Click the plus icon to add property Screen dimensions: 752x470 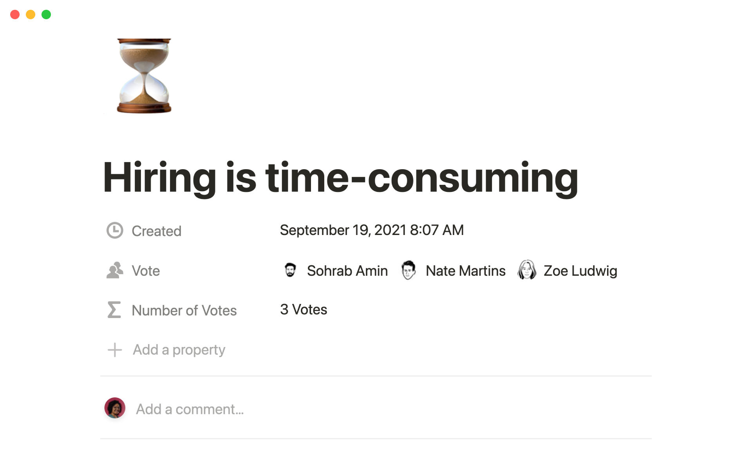pyautogui.click(x=115, y=350)
